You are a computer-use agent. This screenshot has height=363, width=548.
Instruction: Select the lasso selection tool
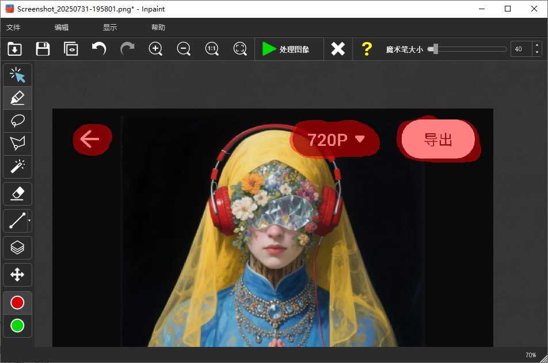17,121
